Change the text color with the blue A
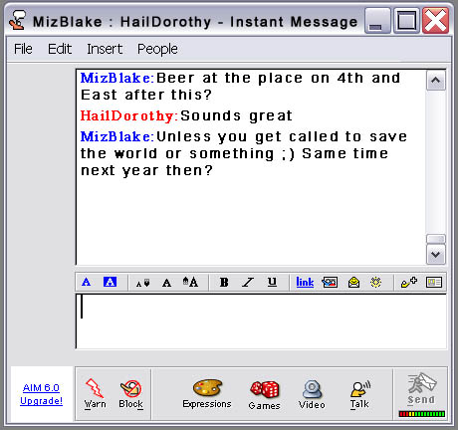458x430 pixels. (86, 283)
